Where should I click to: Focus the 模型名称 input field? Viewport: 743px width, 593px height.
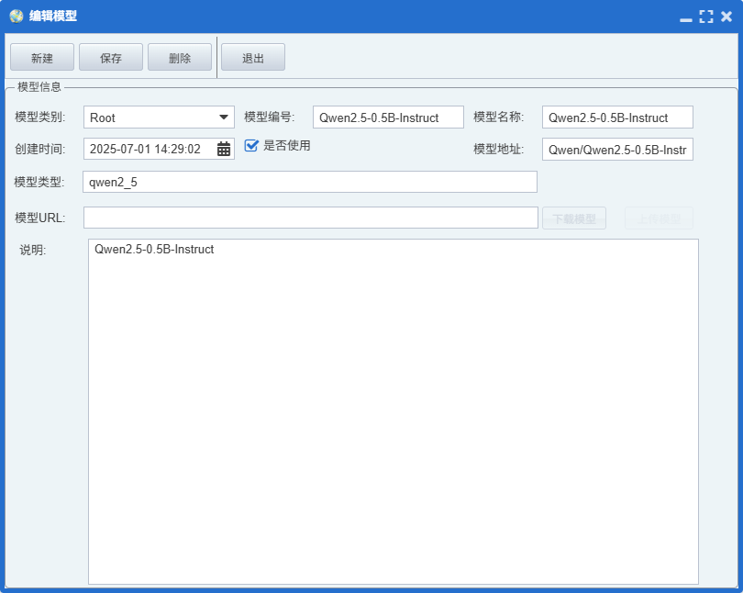(617, 117)
